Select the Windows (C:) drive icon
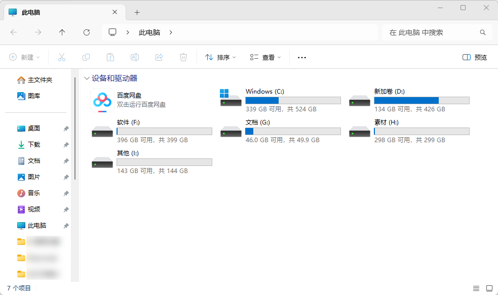 tap(231, 98)
